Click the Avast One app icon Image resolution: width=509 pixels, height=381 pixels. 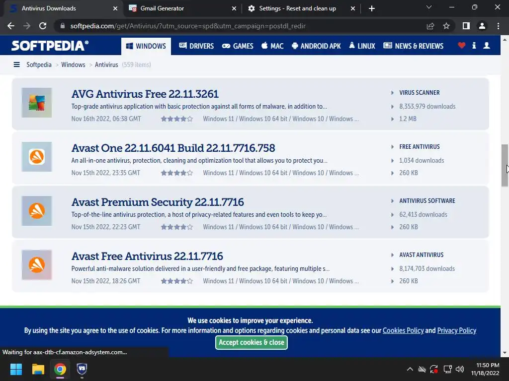(x=37, y=157)
